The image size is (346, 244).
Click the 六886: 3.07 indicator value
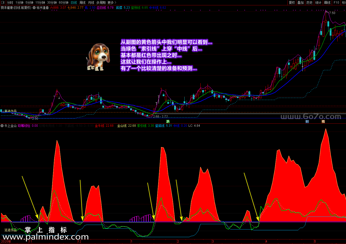pyautogui.click(x=58, y=8)
